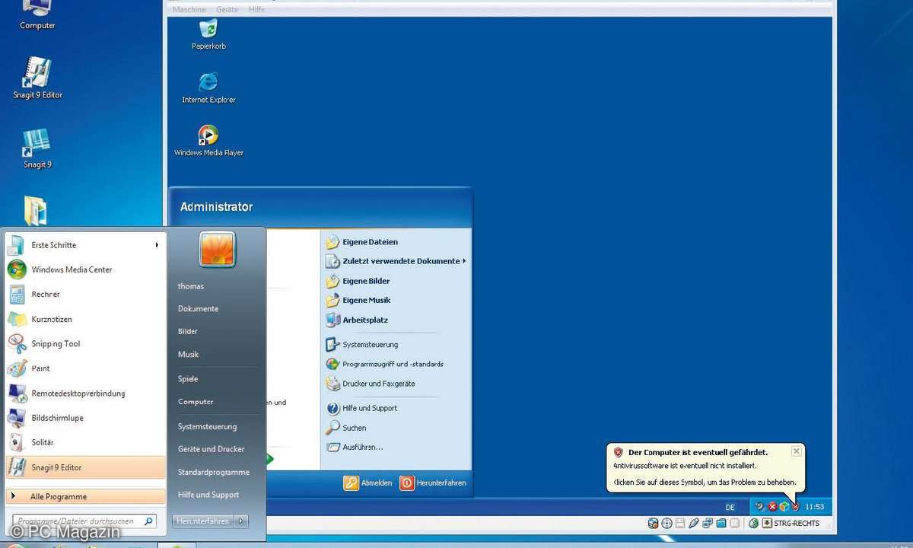Open Hilfe und Support in Windows 7 menu
The height and width of the screenshot is (548, 913).
point(208,495)
